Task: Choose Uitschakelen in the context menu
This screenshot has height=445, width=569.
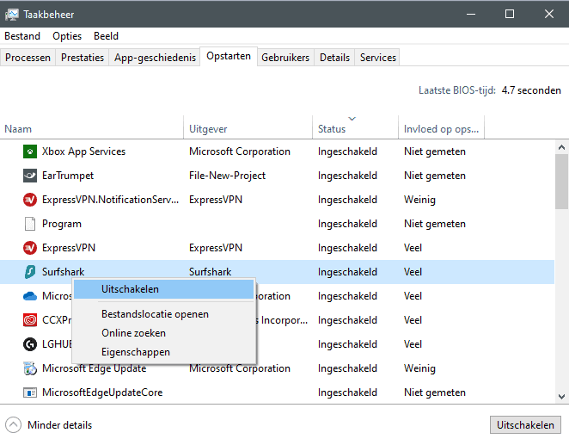Action: [x=163, y=289]
